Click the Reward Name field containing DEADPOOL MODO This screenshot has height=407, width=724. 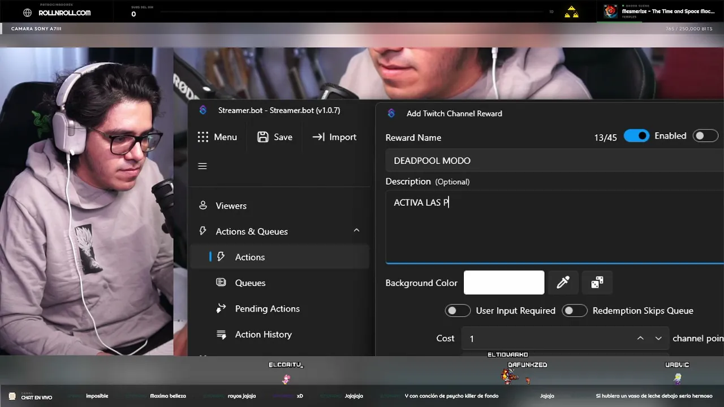click(554, 161)
